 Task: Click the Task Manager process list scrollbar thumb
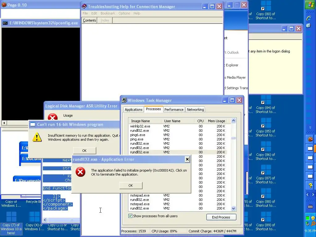point(233,138)
